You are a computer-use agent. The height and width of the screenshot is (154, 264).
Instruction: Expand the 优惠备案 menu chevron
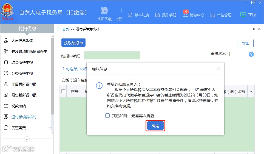(x=50, y=128)
